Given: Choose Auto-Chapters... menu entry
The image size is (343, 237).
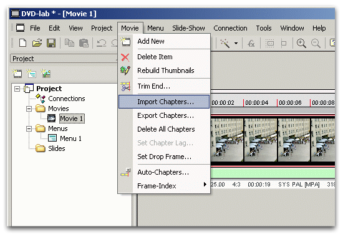Looking at the screenshot, I should pyautogui.click(x=164, y=172).
